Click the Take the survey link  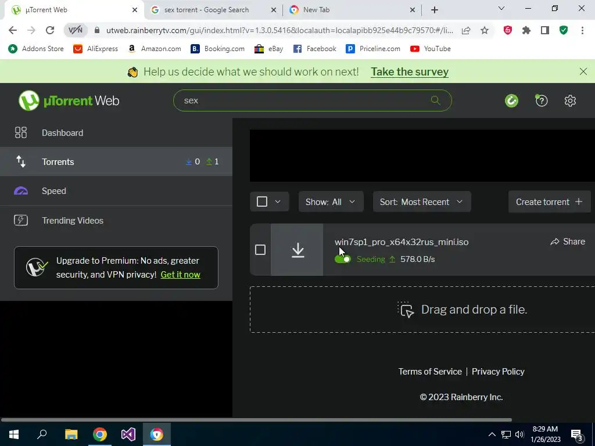tap(410, 71)
